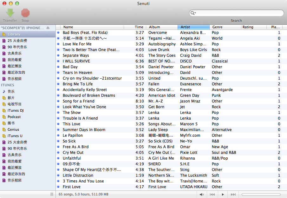Open 音乐视频 playlist under the ITUNES section
Image resolution: width=287 pixels, height=198 pixels.
[28, 180]
